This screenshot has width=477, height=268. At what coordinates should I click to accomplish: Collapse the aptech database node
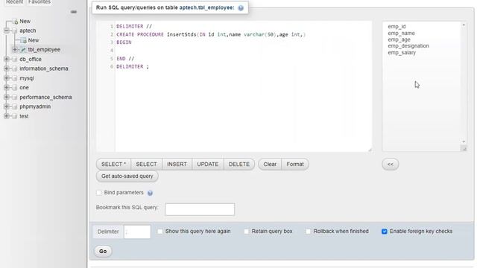(7, 31)
